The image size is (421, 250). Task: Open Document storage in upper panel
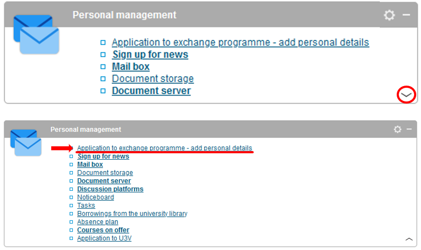click(x=153, y=79)
